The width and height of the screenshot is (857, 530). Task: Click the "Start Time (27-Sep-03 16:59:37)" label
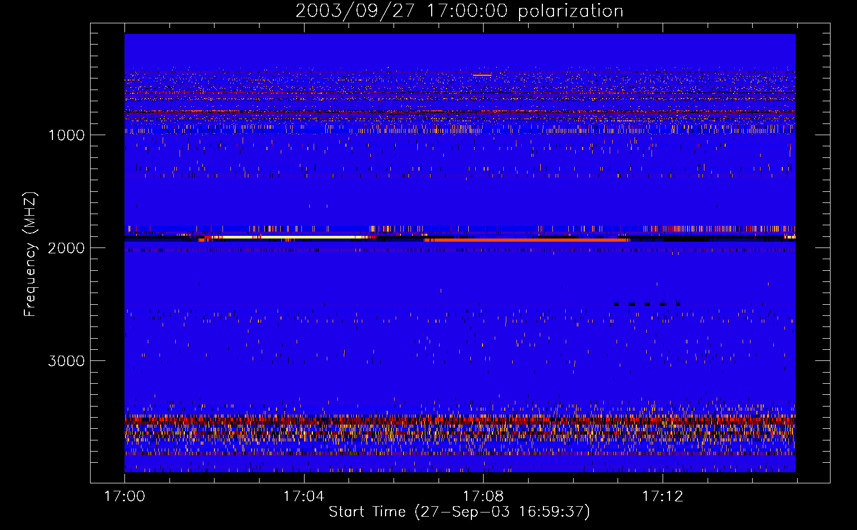[x=459, y=512]
